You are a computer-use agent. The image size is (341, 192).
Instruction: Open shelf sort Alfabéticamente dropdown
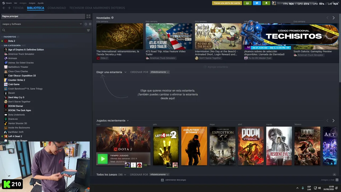[160, 72]
